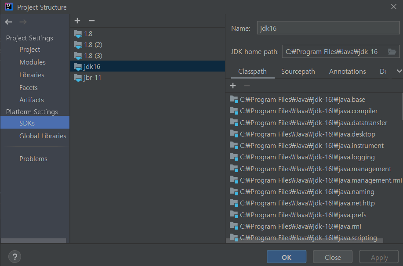
Task: Confirm with the OK button
Action: [287, 257]
